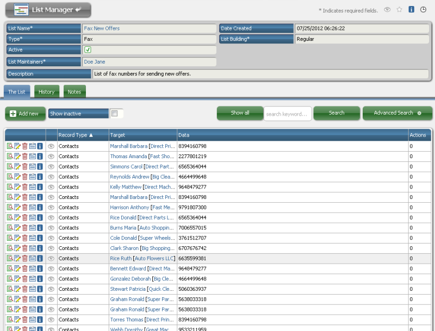Click the star favorite icon in header
Screen dimensions: 435x331
tap(400, 10)
